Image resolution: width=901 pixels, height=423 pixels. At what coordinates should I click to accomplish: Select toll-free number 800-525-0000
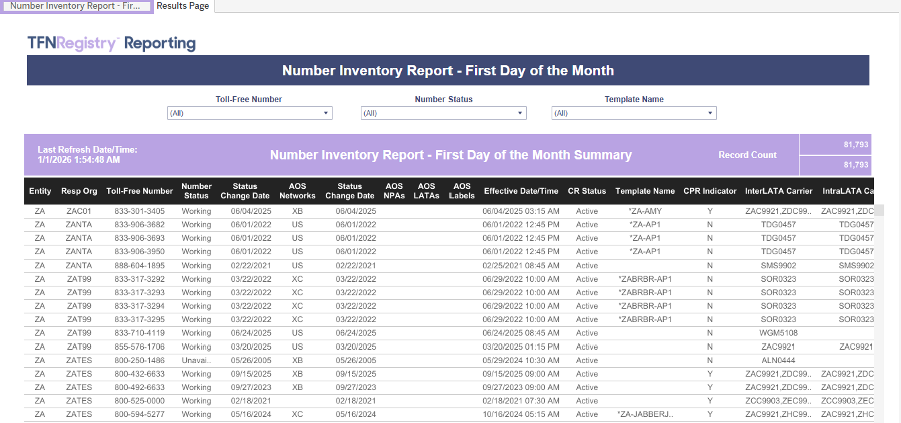coord(140,401)
